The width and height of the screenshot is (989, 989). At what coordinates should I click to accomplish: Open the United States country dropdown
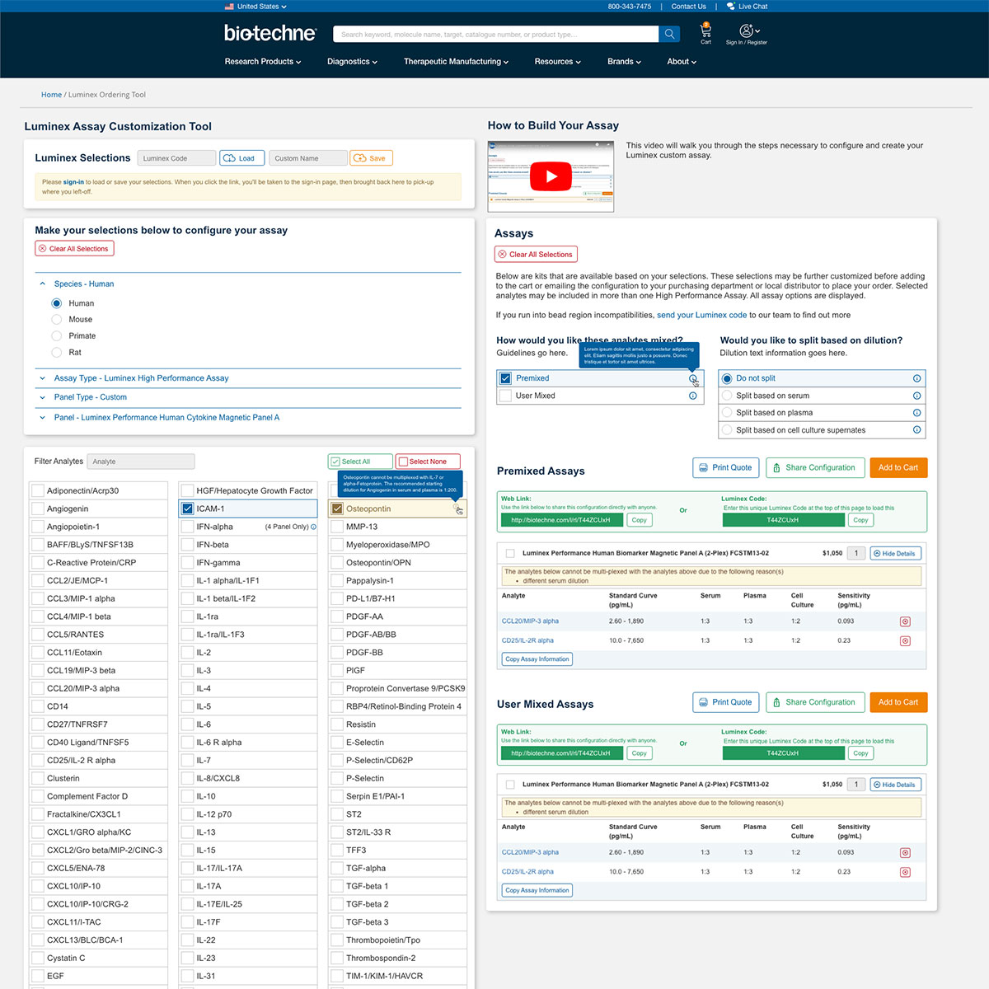pos(255,7)
